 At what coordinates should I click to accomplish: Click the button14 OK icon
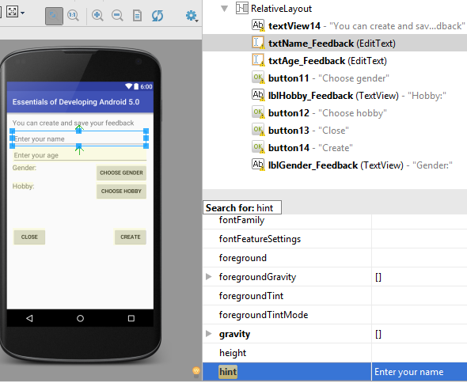pos(258,147)
